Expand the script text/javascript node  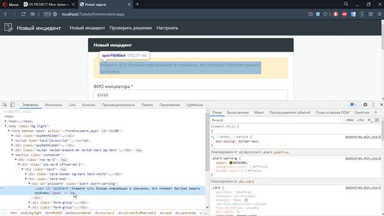[x=12, y=140]
